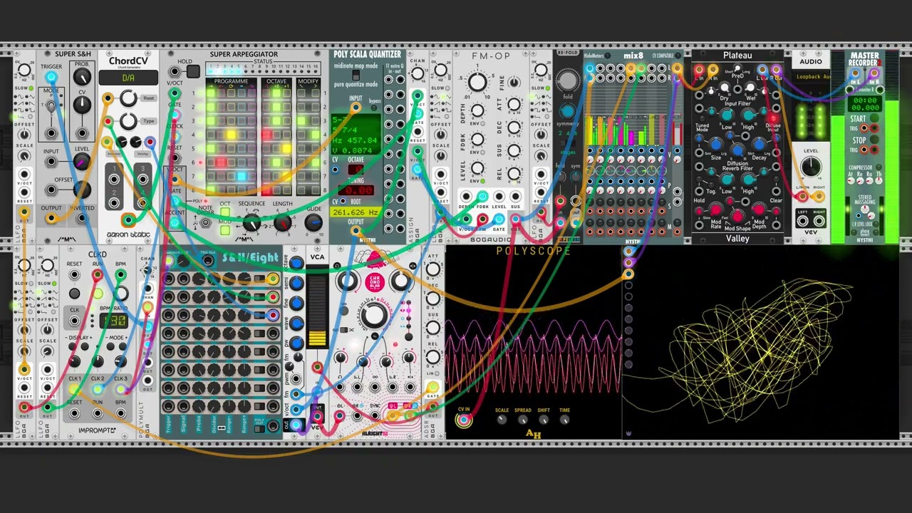Click the 261.626 Hz root display

pos(355,212)
